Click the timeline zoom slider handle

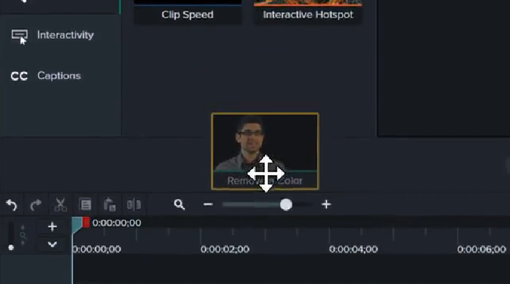click(x=286, y=205)
